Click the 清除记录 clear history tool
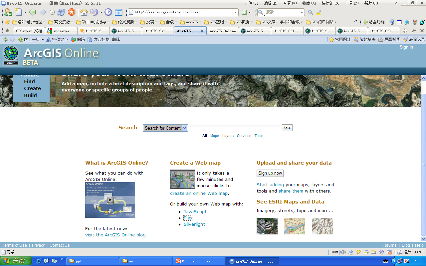The height and width of the screenshot is (266, 426). point(414,39)
